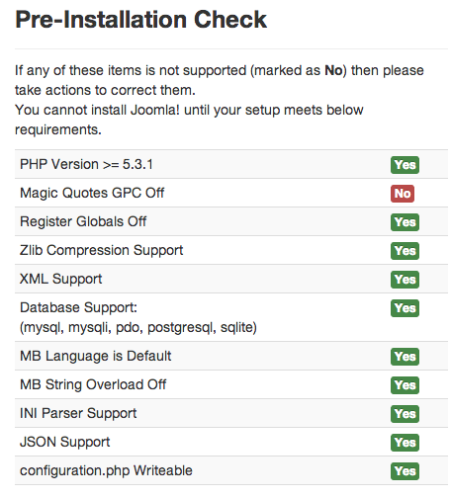
Task: Click the JSON Support Yes badge
Action: pos(405,443)
